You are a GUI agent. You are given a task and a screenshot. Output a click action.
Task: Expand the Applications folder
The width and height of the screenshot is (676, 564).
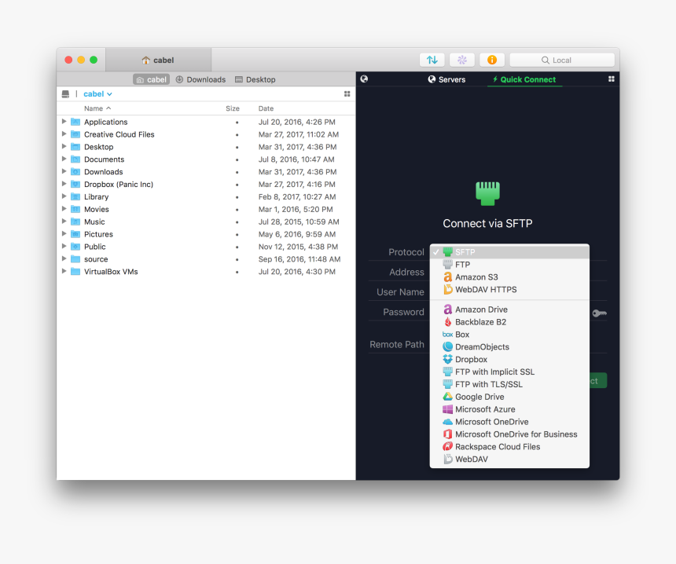click(64, 122)
